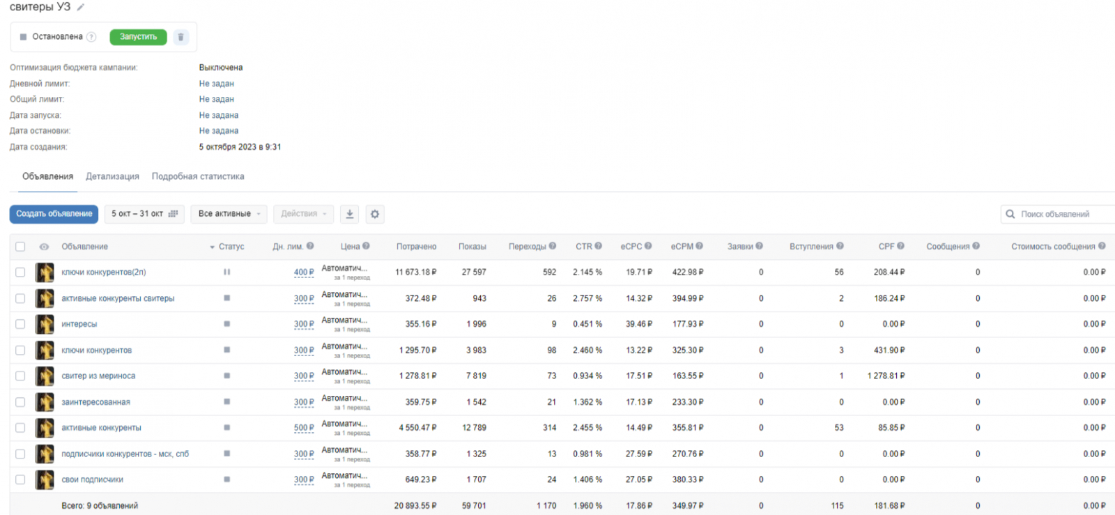Select checkbox for свои подписчики row
The image size is (1115, 515).
pyautogui.click(x=20, y=479)
